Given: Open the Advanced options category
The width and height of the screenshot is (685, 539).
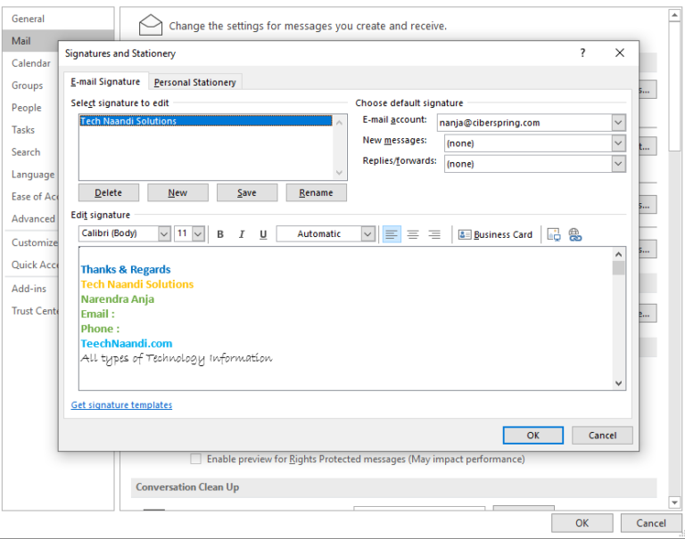Looking at the screenshot, I should pyautogui.click(x=33, y=218).
